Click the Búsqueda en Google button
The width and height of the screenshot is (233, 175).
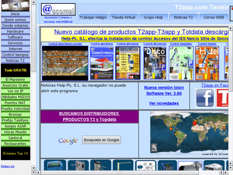[x=102, y=140]
